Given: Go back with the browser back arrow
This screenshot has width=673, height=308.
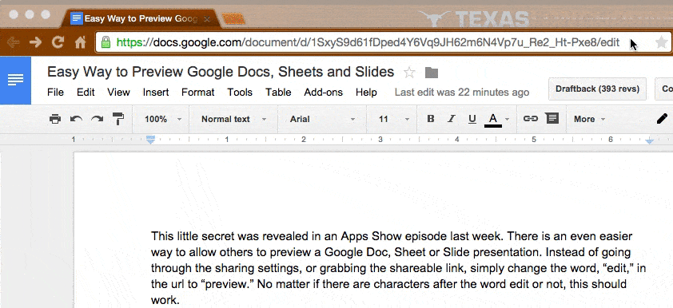Looking at the screenshot, I should coord(14,42).
